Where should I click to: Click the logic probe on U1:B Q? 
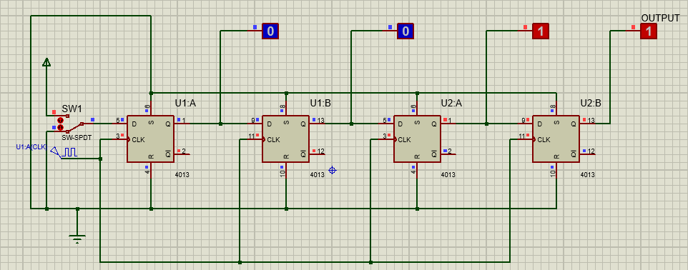point(406,31)
